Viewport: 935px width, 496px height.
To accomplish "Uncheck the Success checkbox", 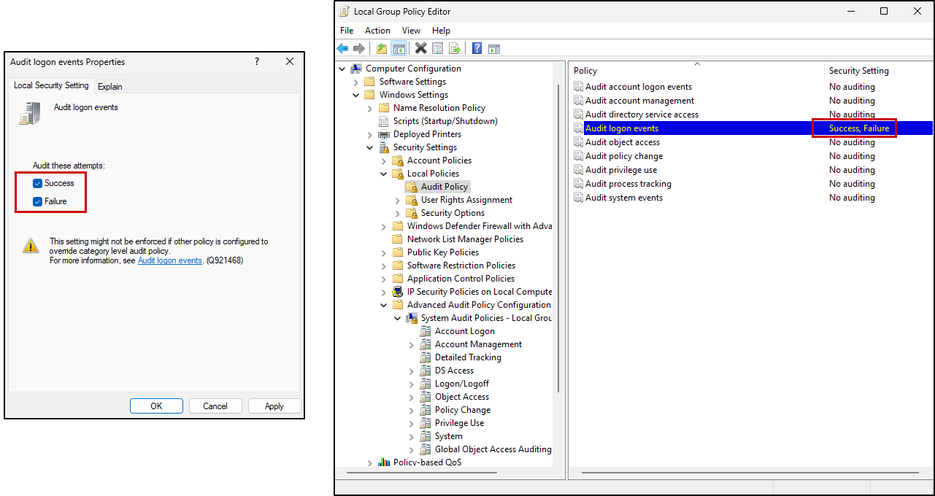I will tap(38, 184).
